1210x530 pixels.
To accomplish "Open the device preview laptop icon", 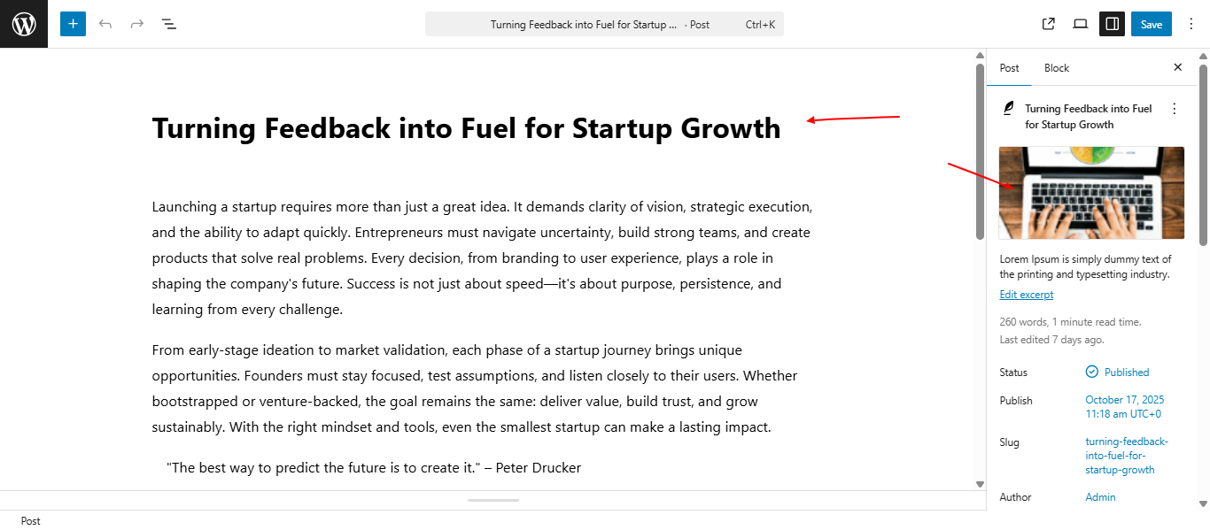I will 1080,24.
